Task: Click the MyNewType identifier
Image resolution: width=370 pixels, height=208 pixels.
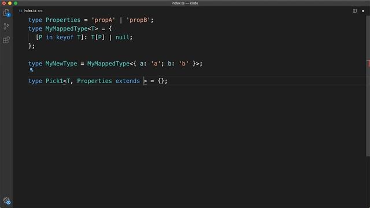Action: (x=61, y=64)
